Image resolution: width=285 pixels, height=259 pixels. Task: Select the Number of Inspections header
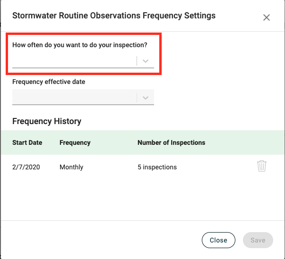coord(172,142)
